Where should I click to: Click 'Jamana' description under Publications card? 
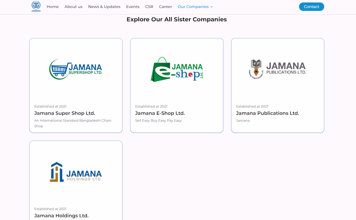coord(243,121)
